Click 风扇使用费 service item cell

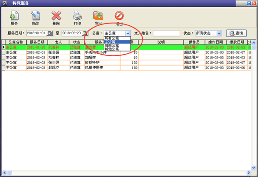tap(102, 67)
